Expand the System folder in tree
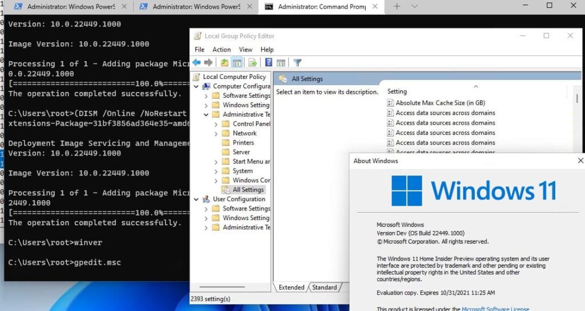Viewport: 585px width, 311px height. click(x=216, y=171)
